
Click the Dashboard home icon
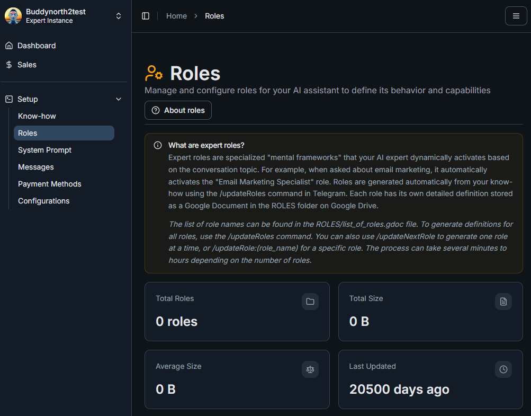(8, 46)
